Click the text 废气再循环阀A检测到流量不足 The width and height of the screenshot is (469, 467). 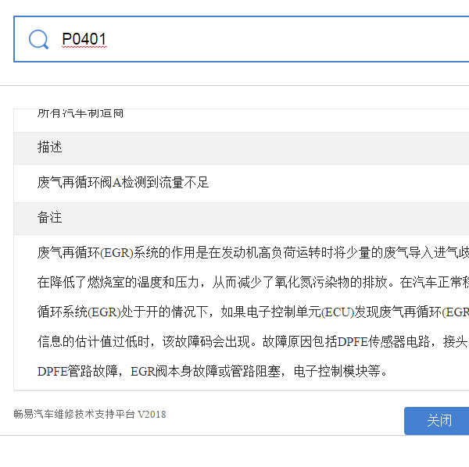pyautogui.click(x=123, y=183)
